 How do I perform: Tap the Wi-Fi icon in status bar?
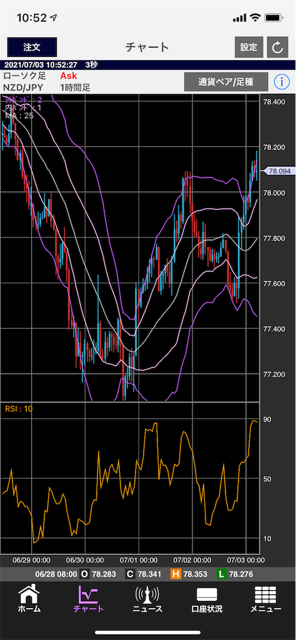(255, 17)
